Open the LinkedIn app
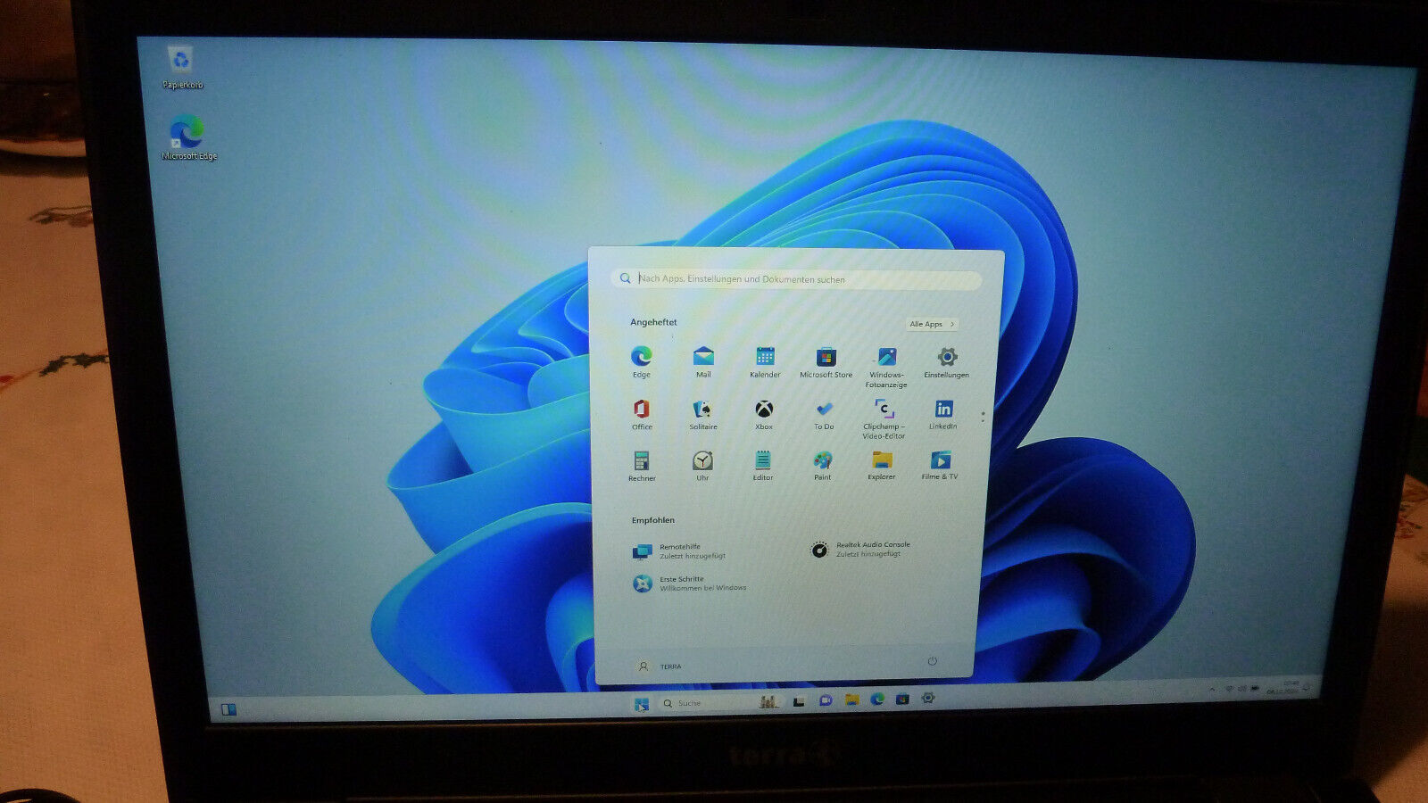Viewport: 1428px width, 803px height. 943,414
